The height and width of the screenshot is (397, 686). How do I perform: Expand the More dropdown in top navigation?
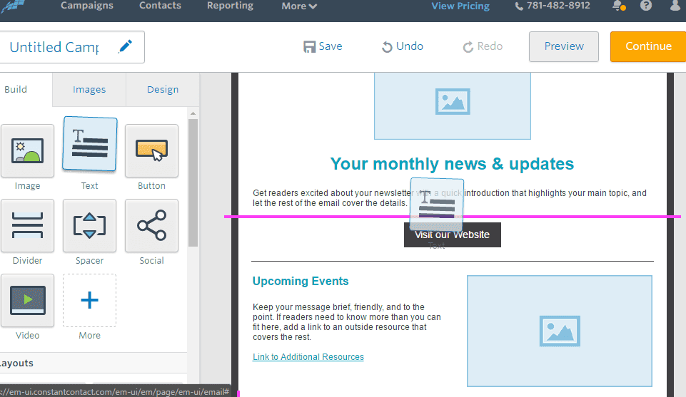pyautogui.click(x=299, y=6)
